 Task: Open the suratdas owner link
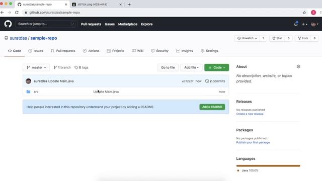(x=18, y=38)
